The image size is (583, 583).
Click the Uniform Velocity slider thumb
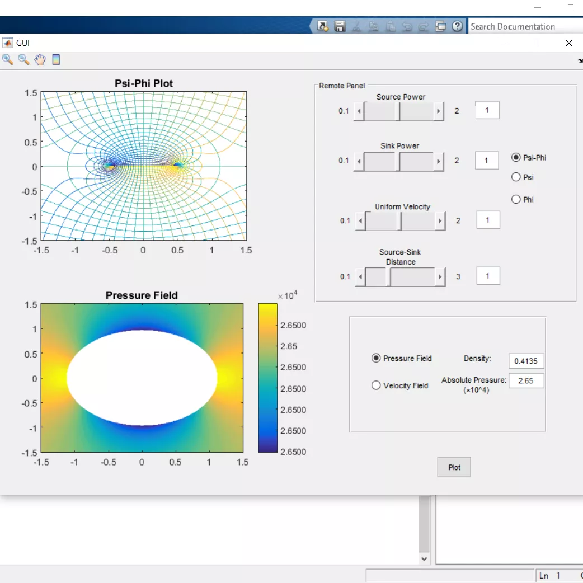pyautogui.click(x=401, y=221)
